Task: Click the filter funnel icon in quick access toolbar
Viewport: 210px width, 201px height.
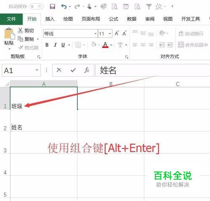Action: click(x=149, y=7)
